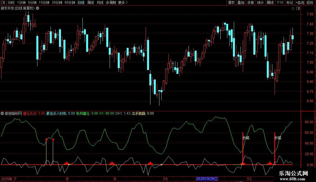
Task: Click the 2025/10/29/三 date marker
Action: (x=207, y=179)
